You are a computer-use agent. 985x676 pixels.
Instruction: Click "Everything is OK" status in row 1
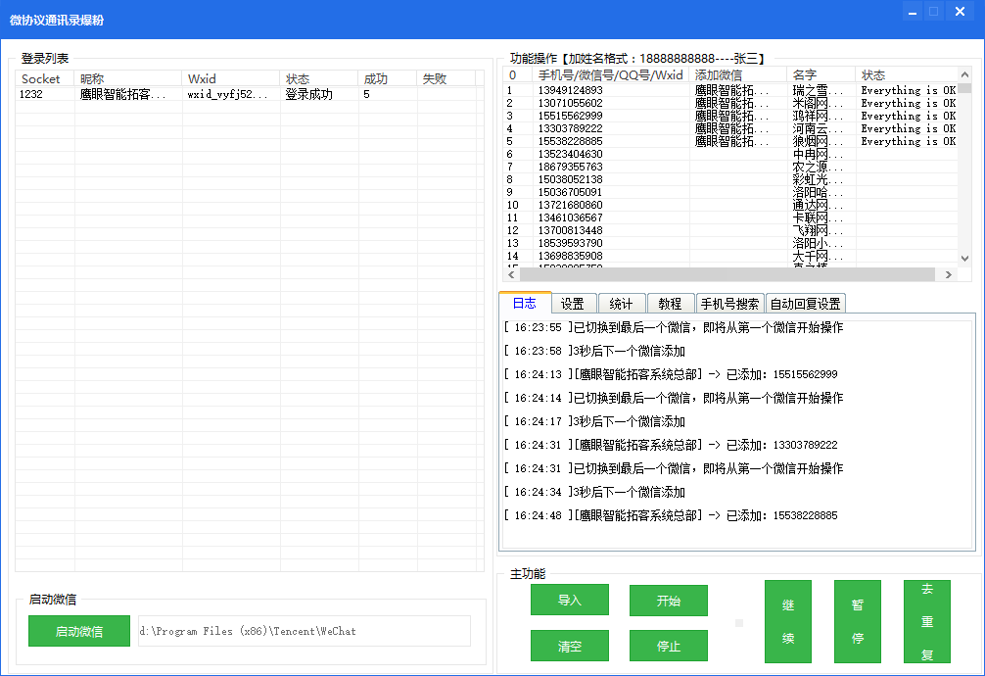pos(909,90)
